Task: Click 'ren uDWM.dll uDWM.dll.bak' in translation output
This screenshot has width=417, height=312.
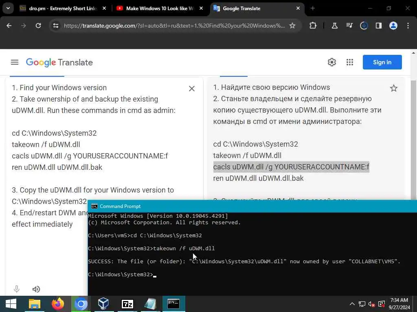Action: click(x=258, y=178)
